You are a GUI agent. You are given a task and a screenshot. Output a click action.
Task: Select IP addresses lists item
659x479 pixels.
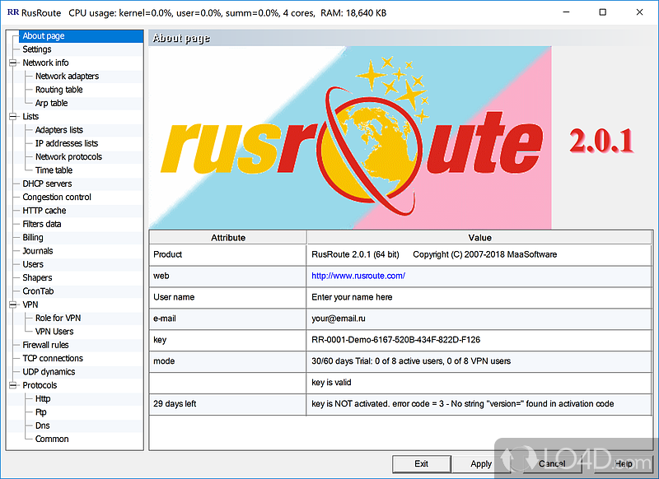(x=67, y=143)
